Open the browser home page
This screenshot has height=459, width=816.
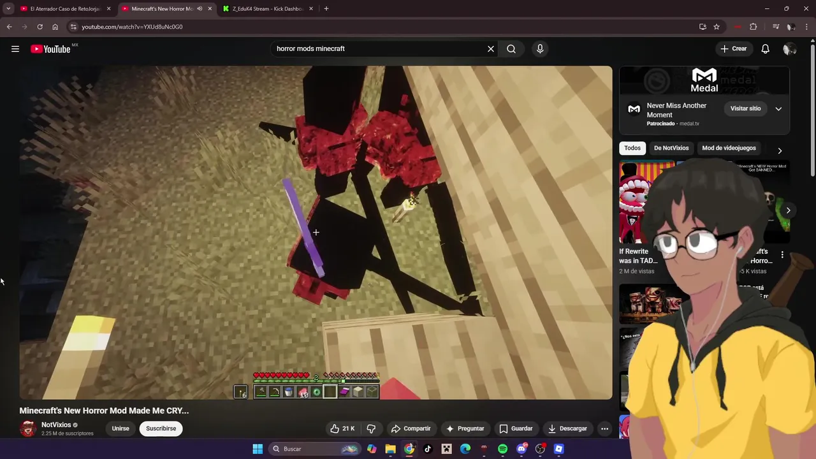55,27
